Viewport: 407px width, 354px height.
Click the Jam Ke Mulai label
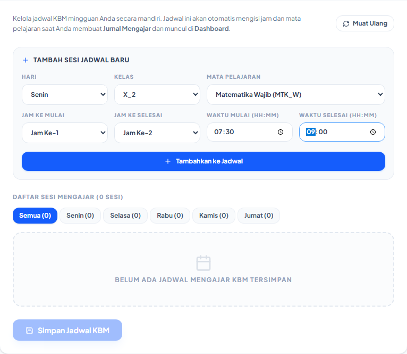(43, 115)
